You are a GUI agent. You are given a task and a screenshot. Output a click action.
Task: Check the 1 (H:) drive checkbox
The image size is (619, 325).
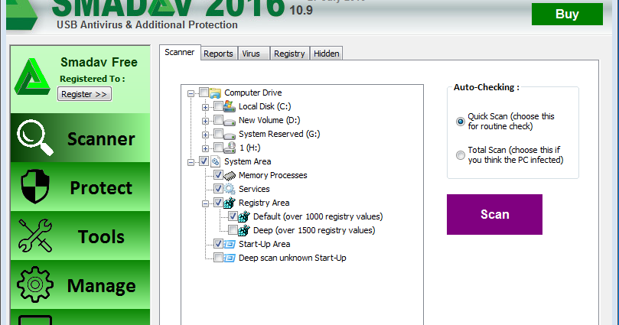pyautogui.click(x=218, y=147)
